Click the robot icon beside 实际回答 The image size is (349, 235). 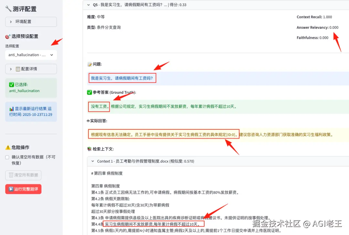[x=88, y=121]
